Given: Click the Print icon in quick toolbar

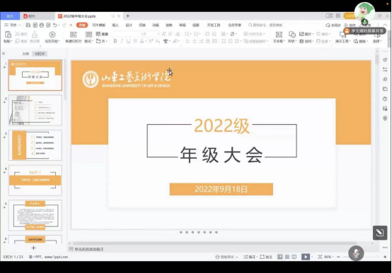Looking at the screenshot, I should tap(42, 25).
